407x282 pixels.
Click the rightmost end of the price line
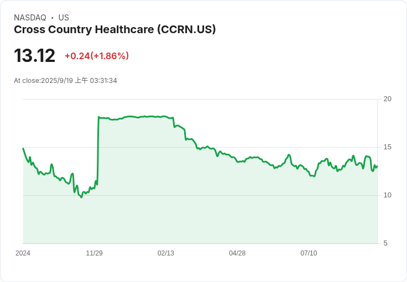click(377, 166)
